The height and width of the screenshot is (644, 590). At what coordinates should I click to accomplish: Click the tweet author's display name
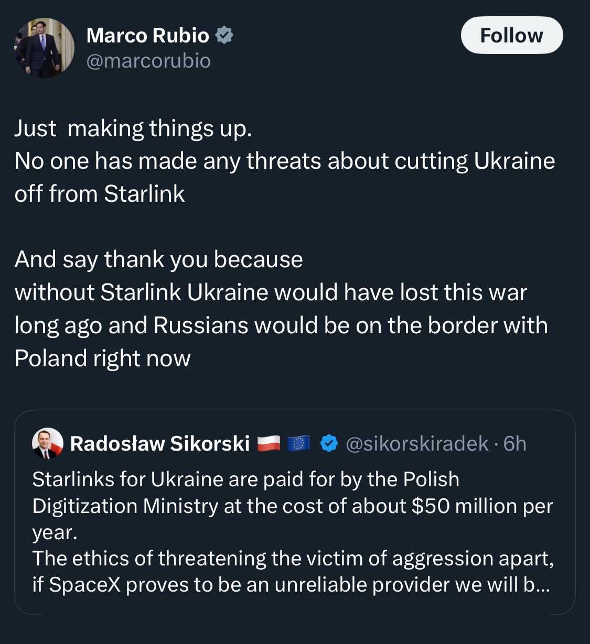(148, 35)
